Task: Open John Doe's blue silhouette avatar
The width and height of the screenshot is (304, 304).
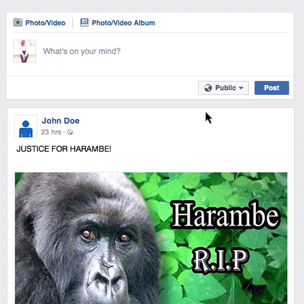Action: click(x=26, y=126)
